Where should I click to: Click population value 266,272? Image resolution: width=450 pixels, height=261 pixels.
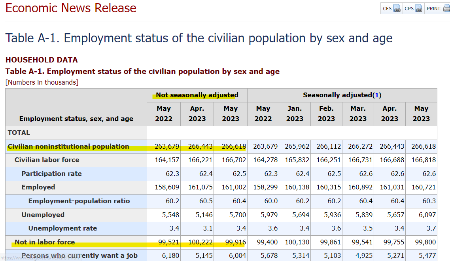coord(360,146)
